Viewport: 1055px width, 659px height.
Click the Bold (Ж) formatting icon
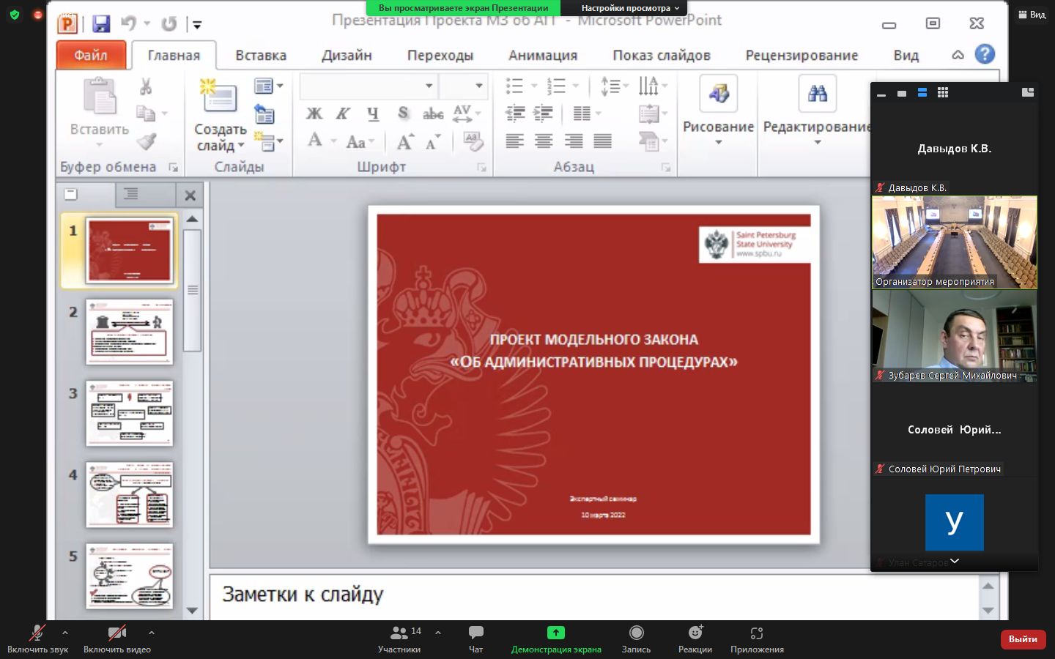[314, 113]
